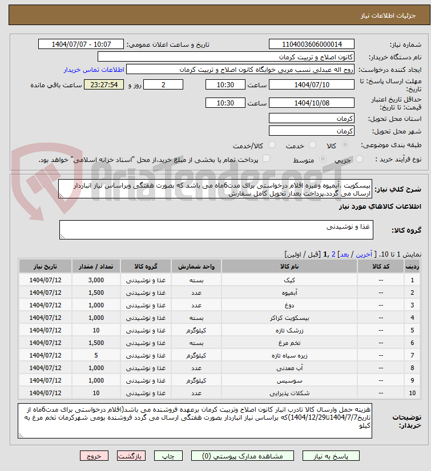Click the واحد شمارش column header
The height and width of the screenshot is (471, 431).
point(196,266)
